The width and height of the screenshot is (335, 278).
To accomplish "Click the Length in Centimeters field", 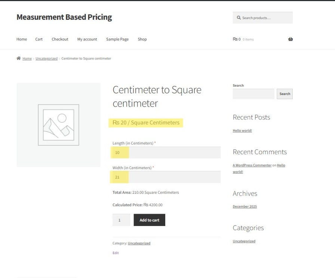I will tap(166, 153).
